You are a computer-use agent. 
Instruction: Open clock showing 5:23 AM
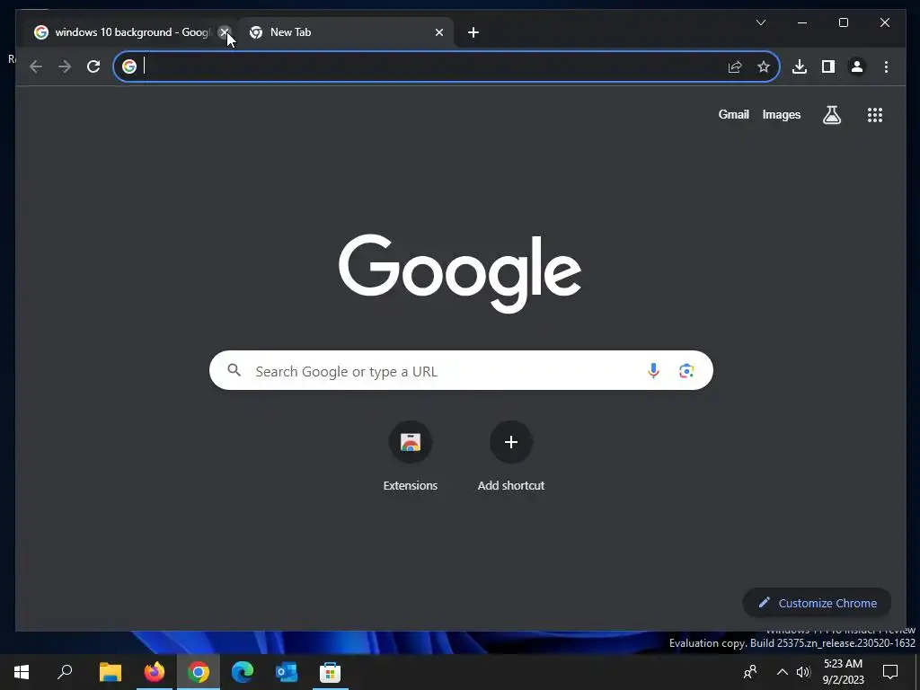(843, 672)
